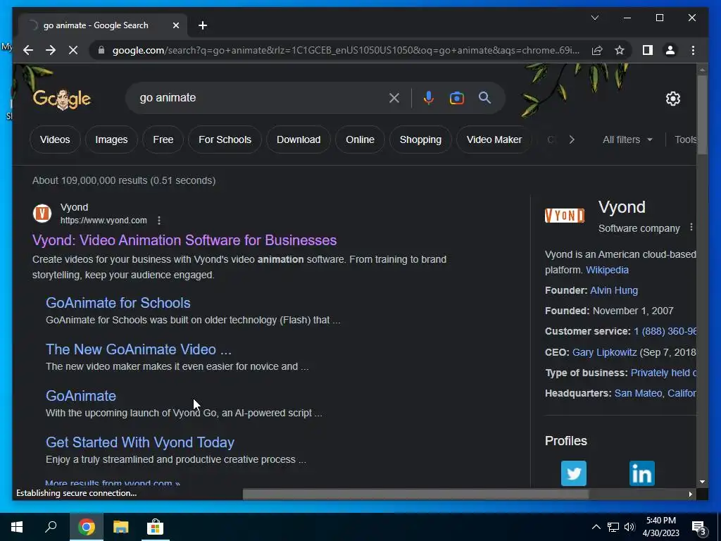Open the Chrome side panel

(x=648, y=50)
